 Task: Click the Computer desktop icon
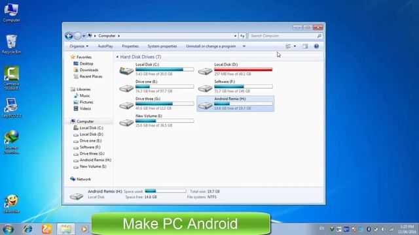[11, 12]
